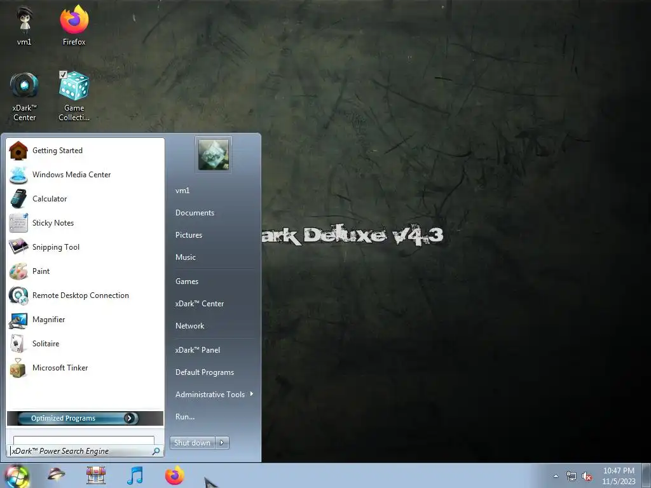
Task: Launch Windows Media Center icon
Action: click(x=18, y=175)
